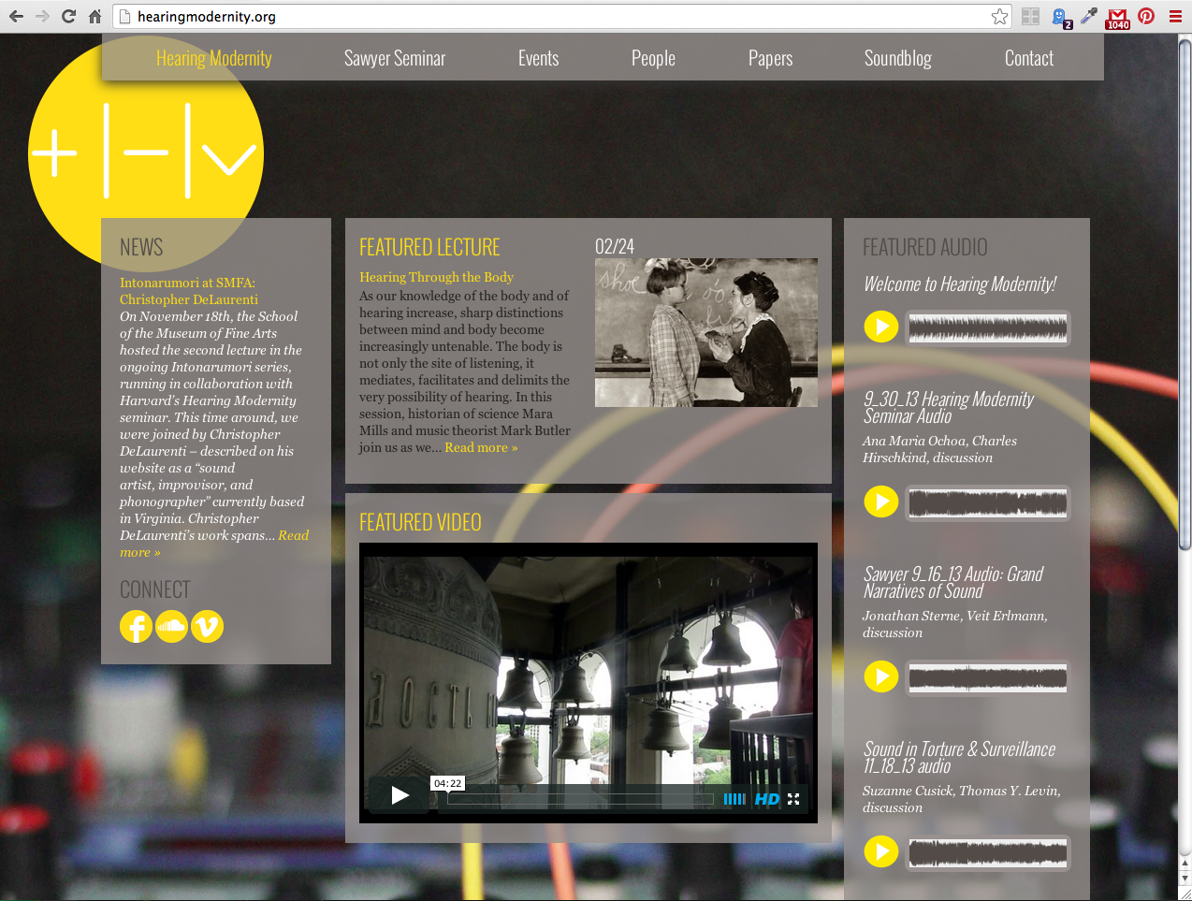Bookmark this page with the star
The width and height of the screenshot is (1192, 901).
(x=1000, y=16)
